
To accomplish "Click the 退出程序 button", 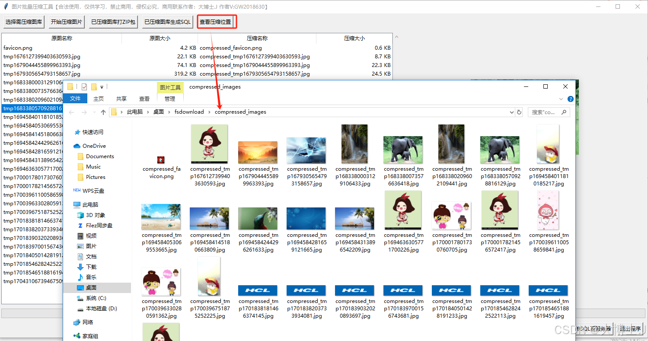I will [630, 329].
